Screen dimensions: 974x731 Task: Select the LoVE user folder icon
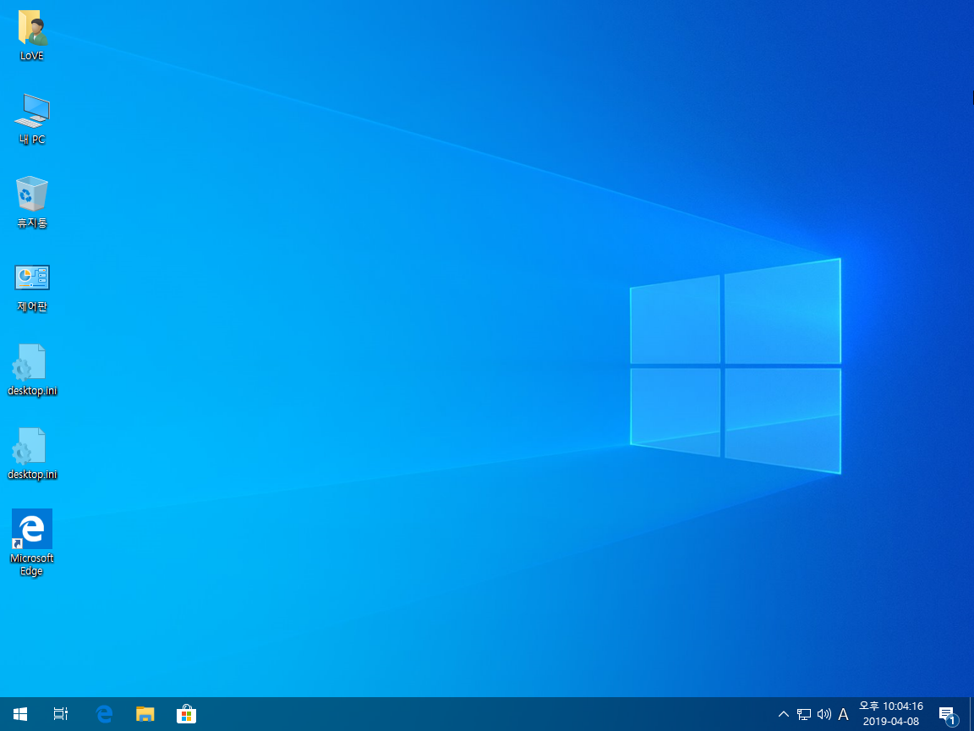pos(31,36)
